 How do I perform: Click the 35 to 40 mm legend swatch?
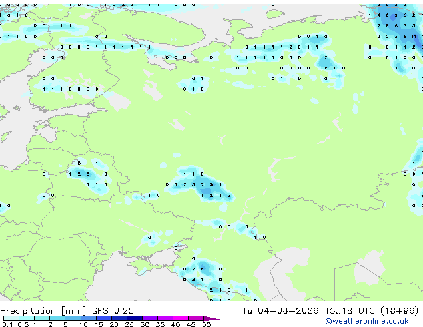[x=165, y=318]
